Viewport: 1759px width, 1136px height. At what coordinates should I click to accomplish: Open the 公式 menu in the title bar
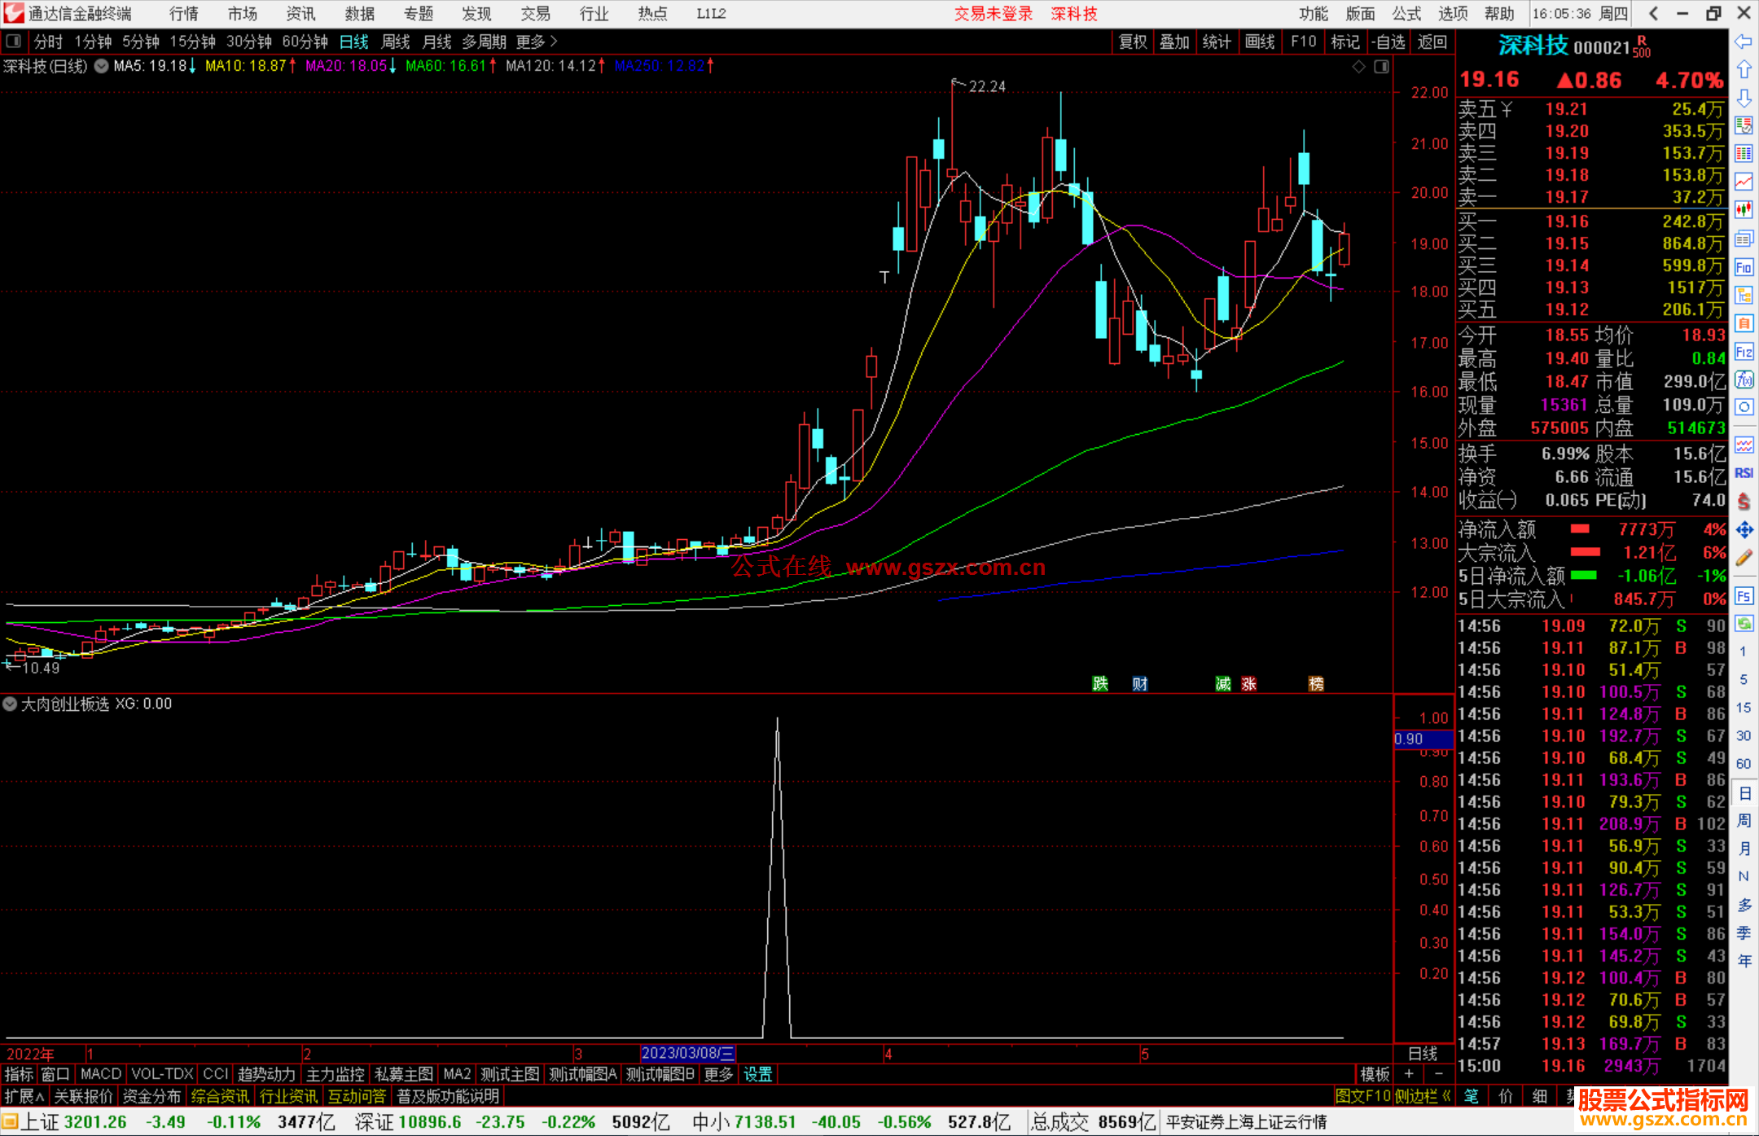coord(1406,14)
